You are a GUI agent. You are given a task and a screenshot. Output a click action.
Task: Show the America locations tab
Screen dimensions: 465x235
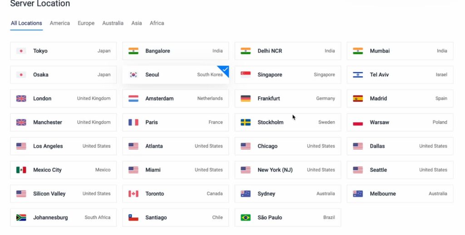[x=60, y=23]
